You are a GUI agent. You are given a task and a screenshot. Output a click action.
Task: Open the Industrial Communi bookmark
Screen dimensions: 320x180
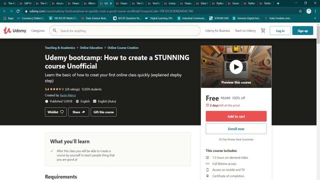(x=191, y=18)
